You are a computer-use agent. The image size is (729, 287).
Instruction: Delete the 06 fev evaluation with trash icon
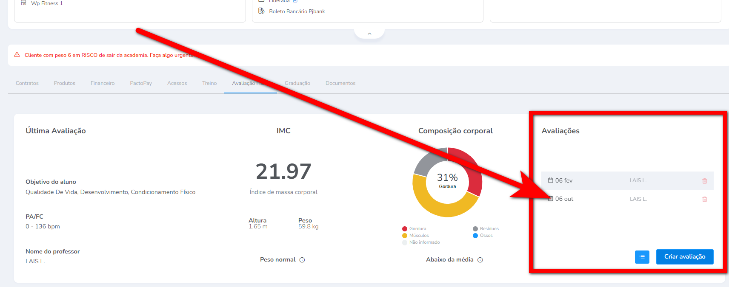[x=704, y=181]
